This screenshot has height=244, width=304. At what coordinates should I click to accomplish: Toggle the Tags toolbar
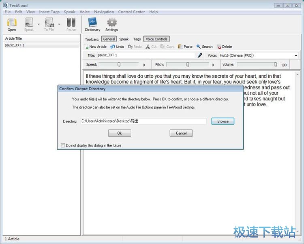click(x=137, y=39)
